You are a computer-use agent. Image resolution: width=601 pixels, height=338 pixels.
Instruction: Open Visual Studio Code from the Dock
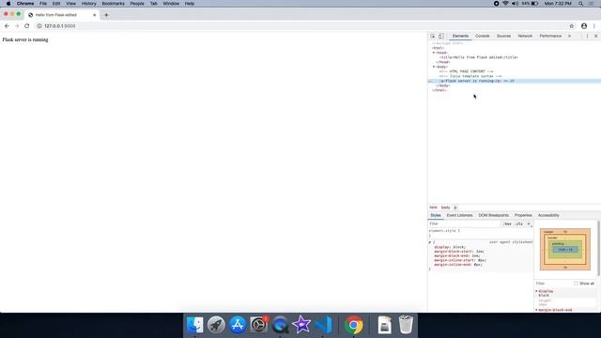click(323, 325)
